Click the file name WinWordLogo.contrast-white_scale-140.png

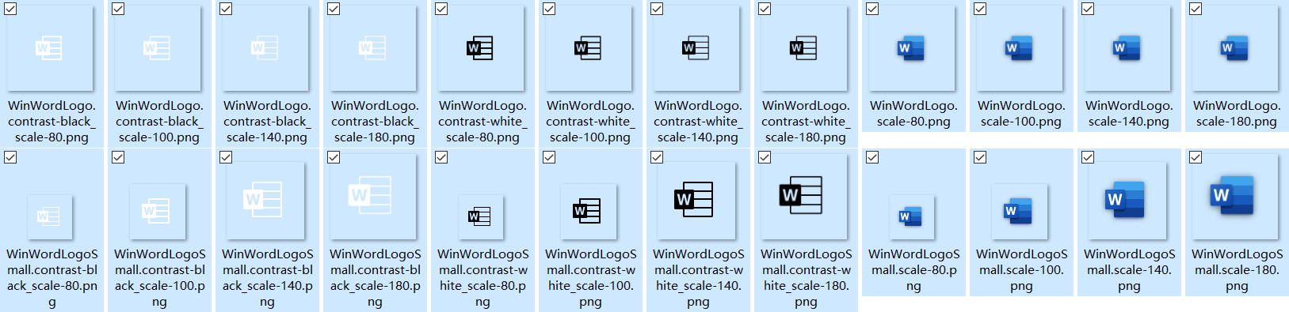[698, 121]
